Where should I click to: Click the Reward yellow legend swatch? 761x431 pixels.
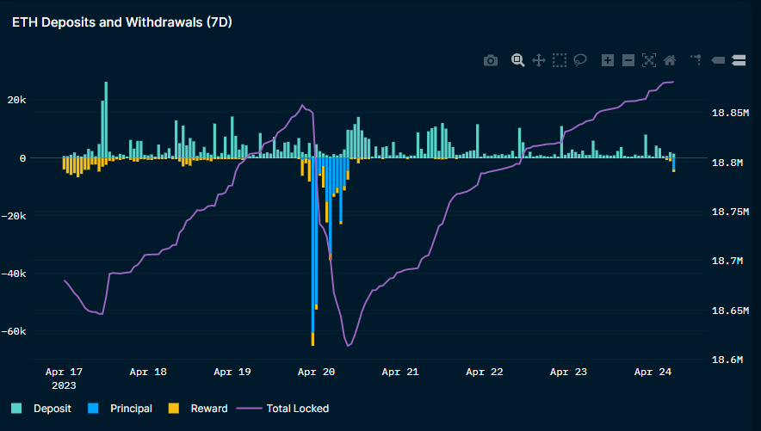173,409
